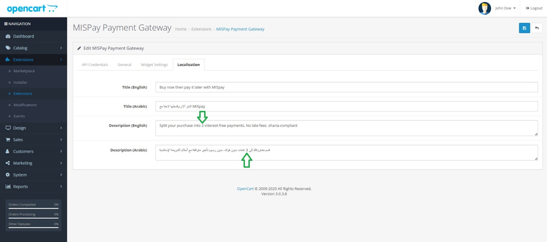Viewport: 547px width, 242px height.
Task: Open the highlighted Extensions submenu item
Action: pos(34,93)
